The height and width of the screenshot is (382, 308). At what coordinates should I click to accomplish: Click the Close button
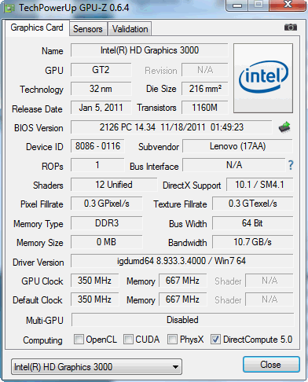click(271, 365)
